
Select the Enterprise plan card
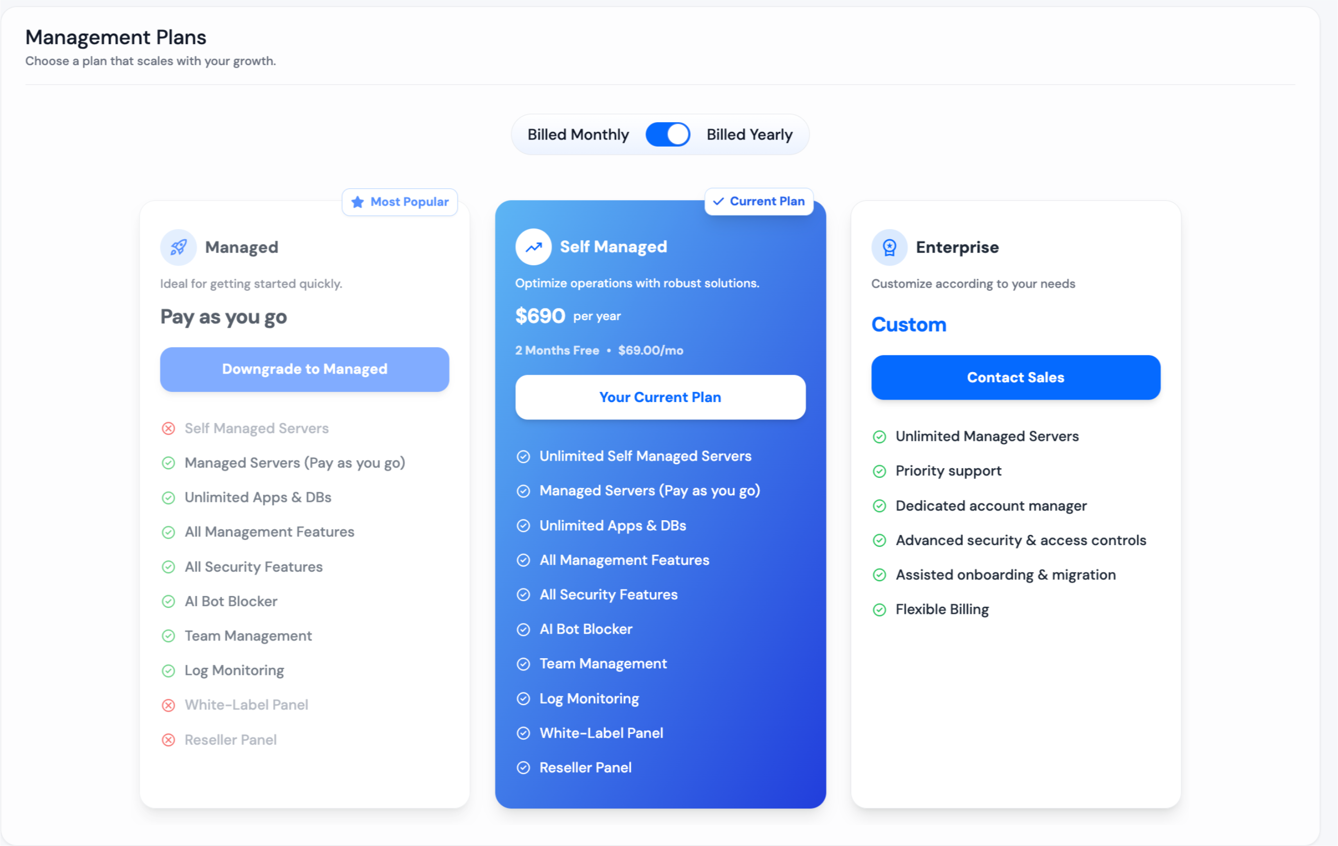[x=1015, y=504]
